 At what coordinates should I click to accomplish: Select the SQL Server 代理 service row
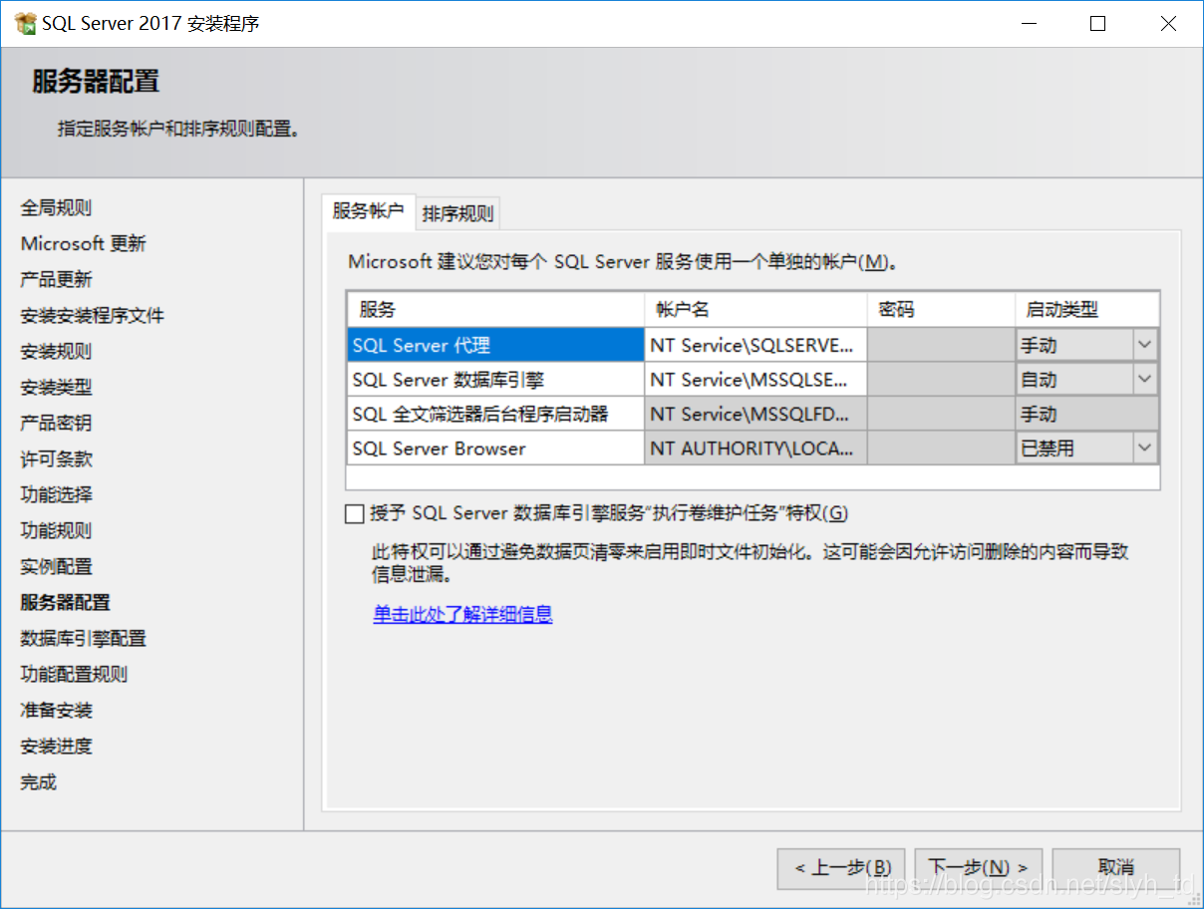click(x=495, y=346)
